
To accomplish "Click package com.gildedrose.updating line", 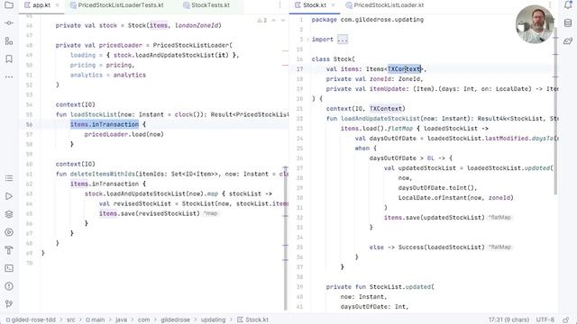I will pyautogui.click(x=368, y=20).
